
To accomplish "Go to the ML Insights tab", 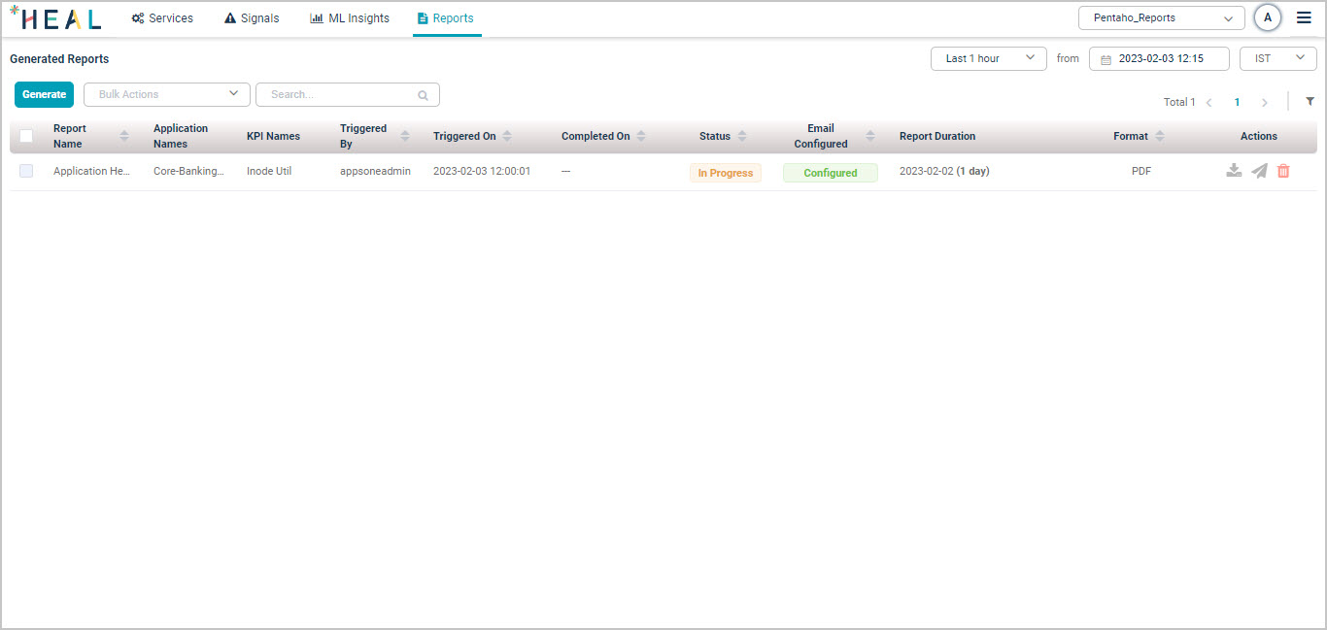I will 350,18.
